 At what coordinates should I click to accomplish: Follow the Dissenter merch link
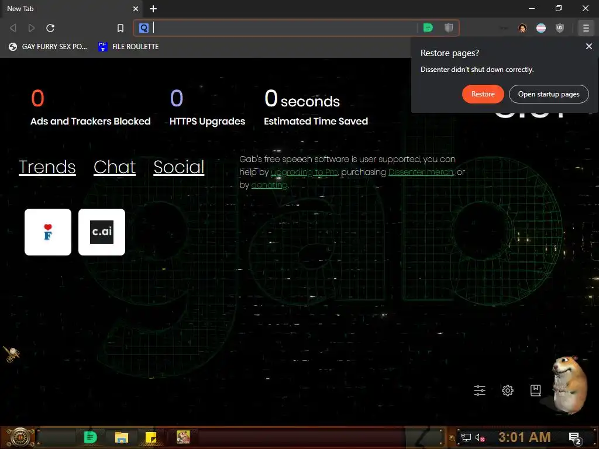421,172
